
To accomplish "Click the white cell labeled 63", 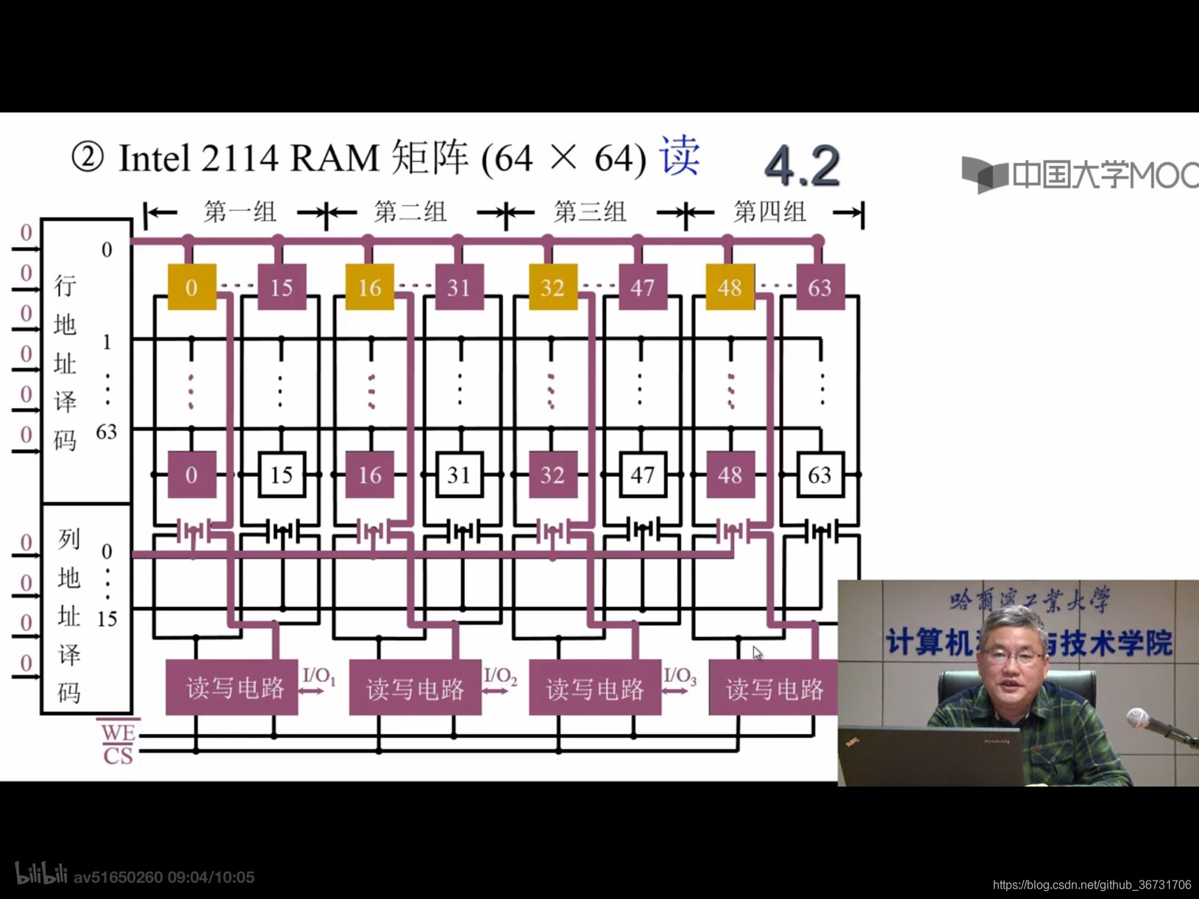I will [x=819, y=475].
